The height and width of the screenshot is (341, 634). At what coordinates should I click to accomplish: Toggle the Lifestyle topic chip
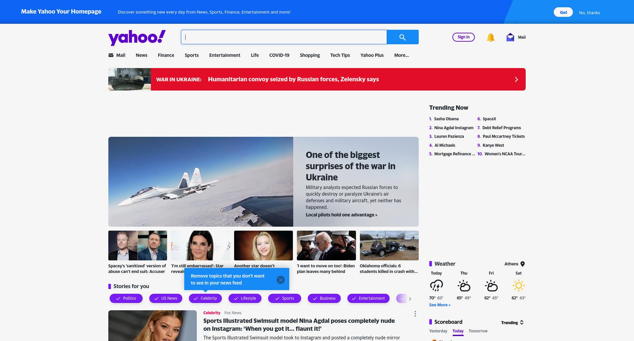pyautogui.click(x=245, y=298)
